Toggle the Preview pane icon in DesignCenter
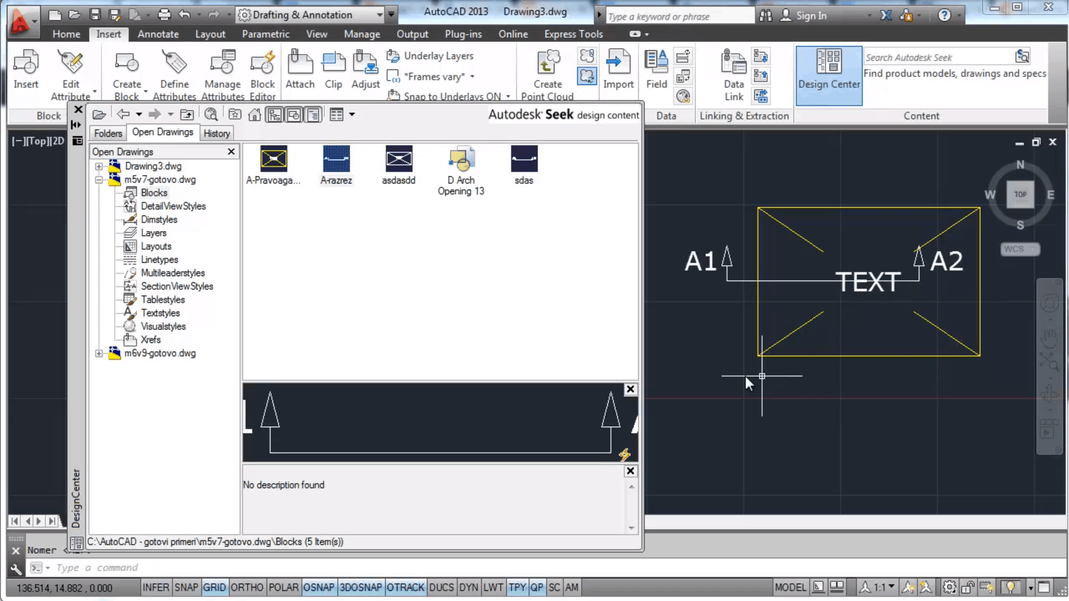Image resolution: width=1069 pixels, height=601 pixels. pyautogui.click(x=294, y=115)
